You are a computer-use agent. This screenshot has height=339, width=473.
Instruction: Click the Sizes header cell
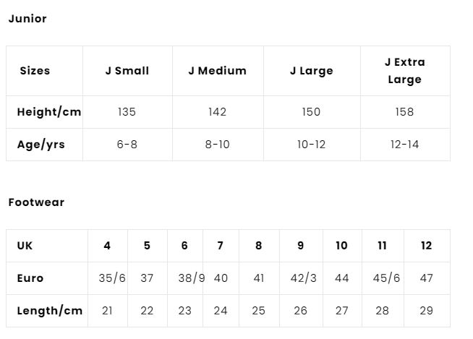[x=35, y=71]
